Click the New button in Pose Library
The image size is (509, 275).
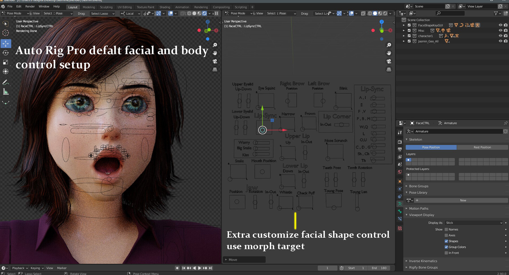[x=463, y=200]
